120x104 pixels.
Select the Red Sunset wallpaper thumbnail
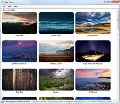click(x=93, y=80)
